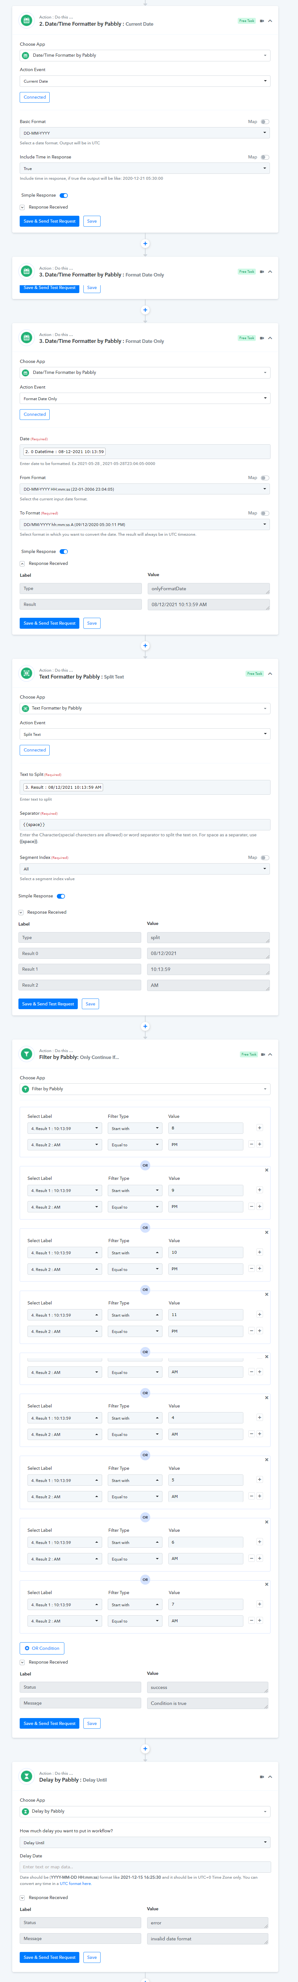The image size is (298, 1982).
Task: Open the UTC format here link
Action: tap(75, 1883)
